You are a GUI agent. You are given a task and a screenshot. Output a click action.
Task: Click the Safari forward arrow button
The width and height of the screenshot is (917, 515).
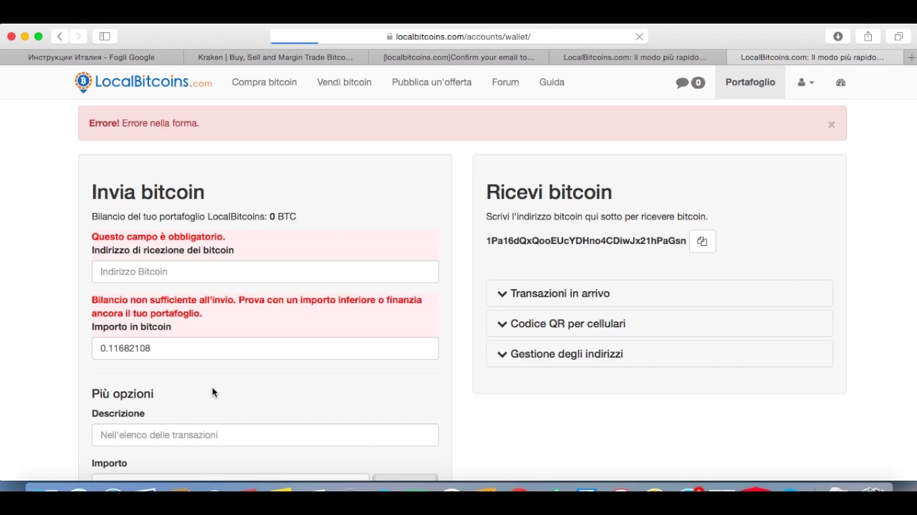pyautogui.click(x=79, y=36)
